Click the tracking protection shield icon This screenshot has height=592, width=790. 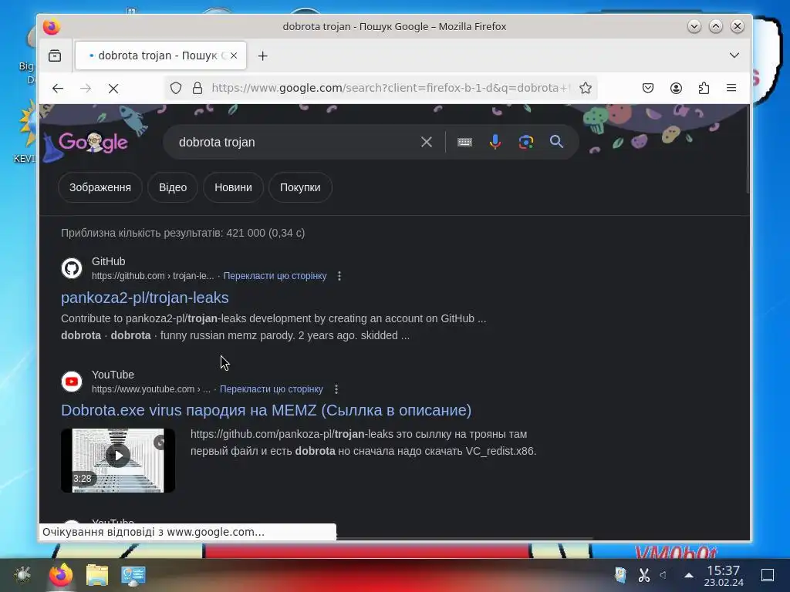[x=176, y=88]
